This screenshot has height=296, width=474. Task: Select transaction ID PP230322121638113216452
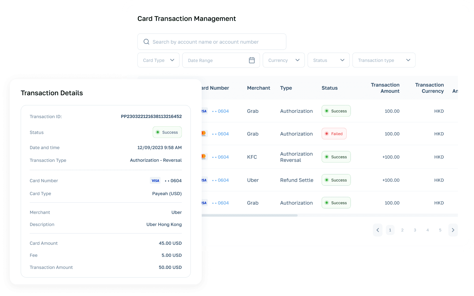click(151, 117)
